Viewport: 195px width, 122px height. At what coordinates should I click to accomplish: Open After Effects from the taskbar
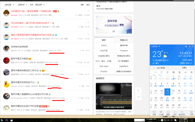tap(6, 120)
